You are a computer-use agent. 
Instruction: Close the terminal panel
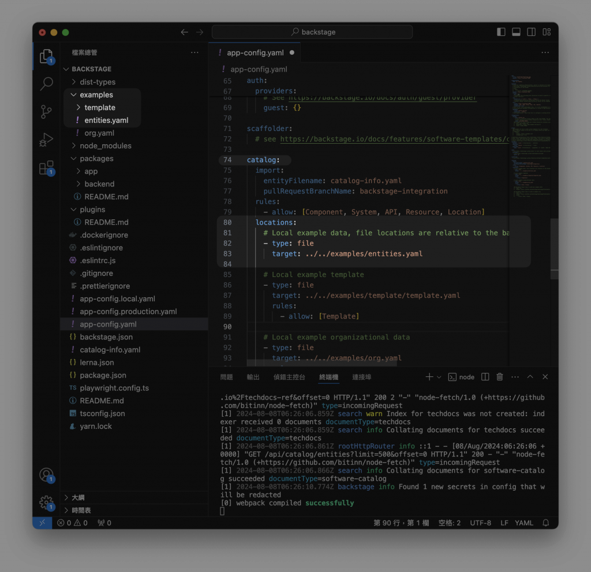[x=545, y=377]
